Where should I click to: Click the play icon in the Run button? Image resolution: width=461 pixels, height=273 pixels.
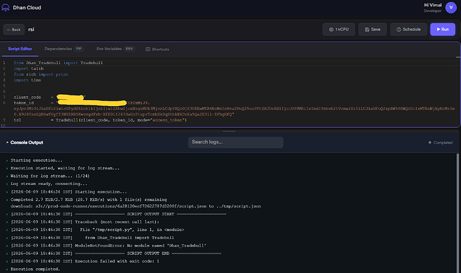438,29
